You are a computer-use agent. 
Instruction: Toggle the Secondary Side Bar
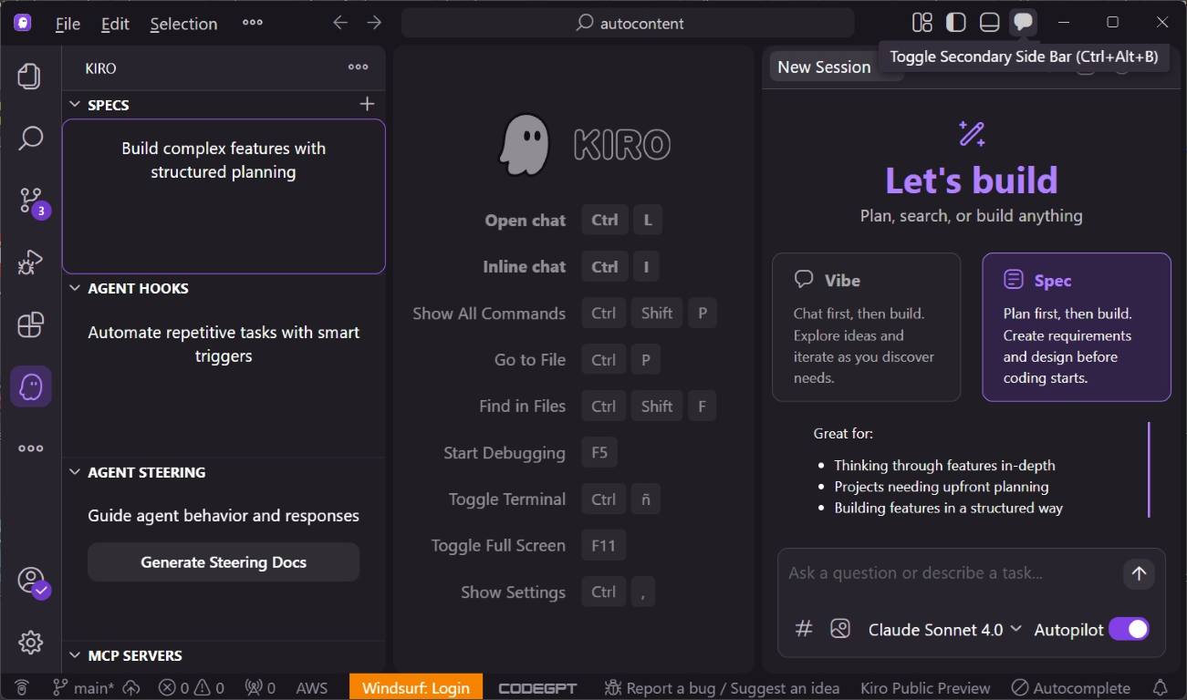[x=1024, y=23]
